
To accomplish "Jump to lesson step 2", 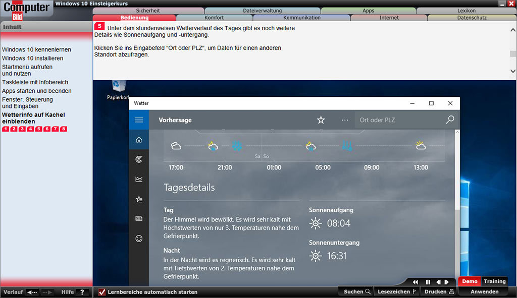I will (14, 129).
